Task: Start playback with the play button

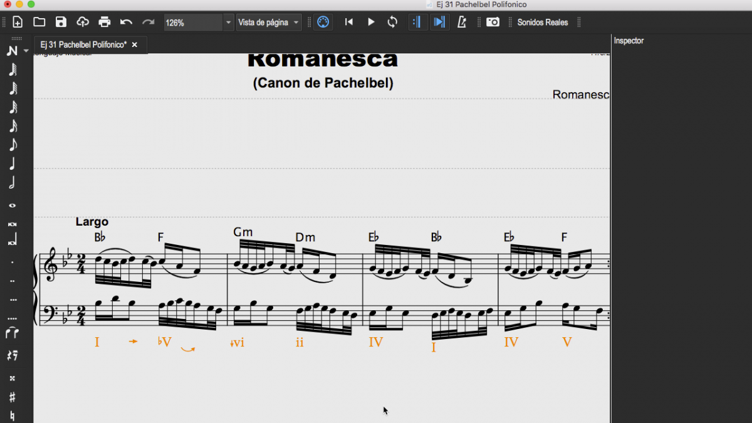Action: click(371, 23)
